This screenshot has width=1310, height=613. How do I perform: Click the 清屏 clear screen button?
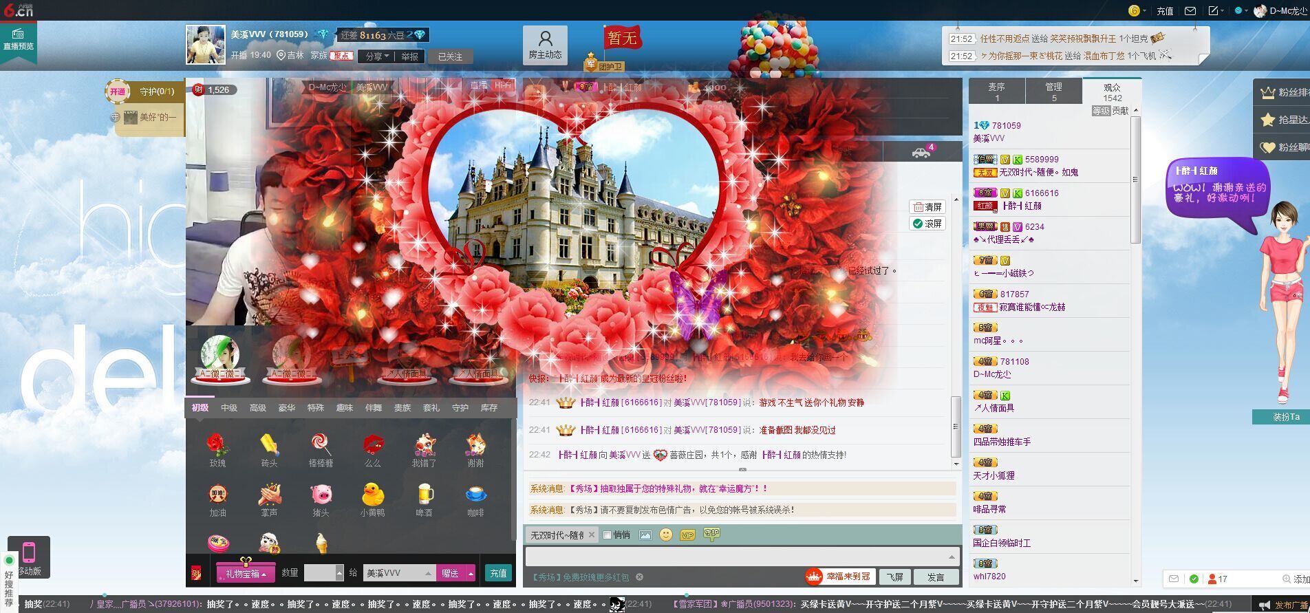927,207
